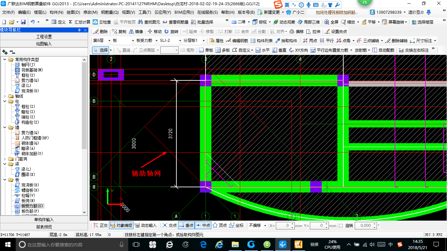Toggle 中点 midpoint snap
The width and height of the screenshot is (447, 251).
coord(203,226)
